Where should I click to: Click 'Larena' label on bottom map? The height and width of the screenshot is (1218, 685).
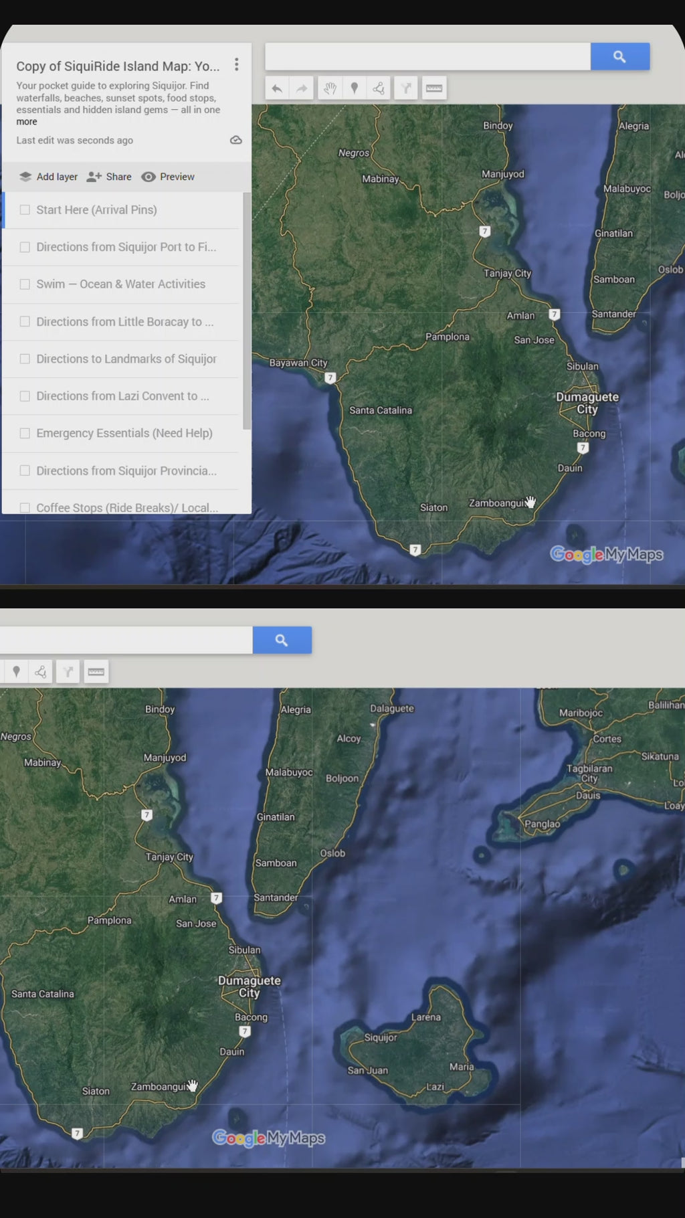point(426,1017)
